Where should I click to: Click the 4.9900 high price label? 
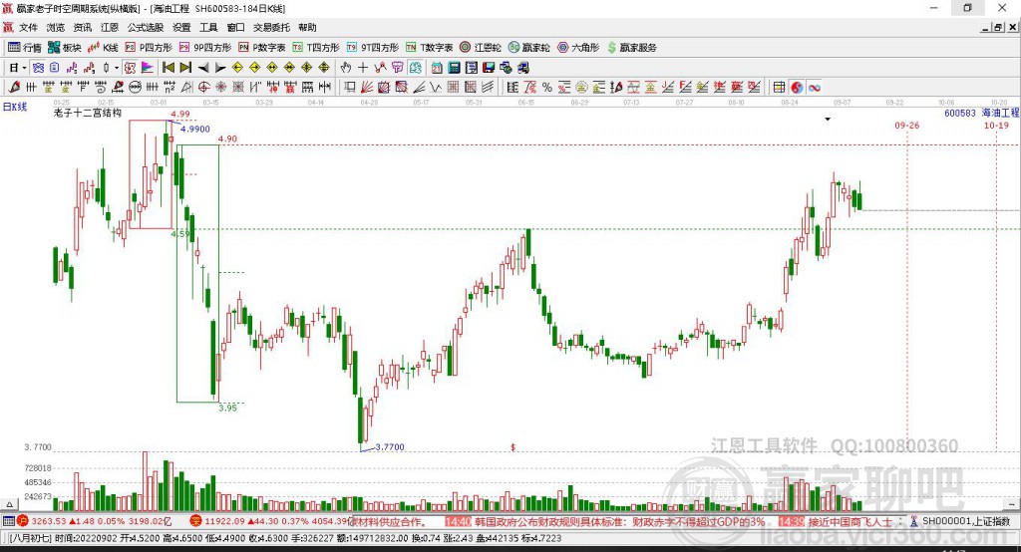[x=195, y=129]
